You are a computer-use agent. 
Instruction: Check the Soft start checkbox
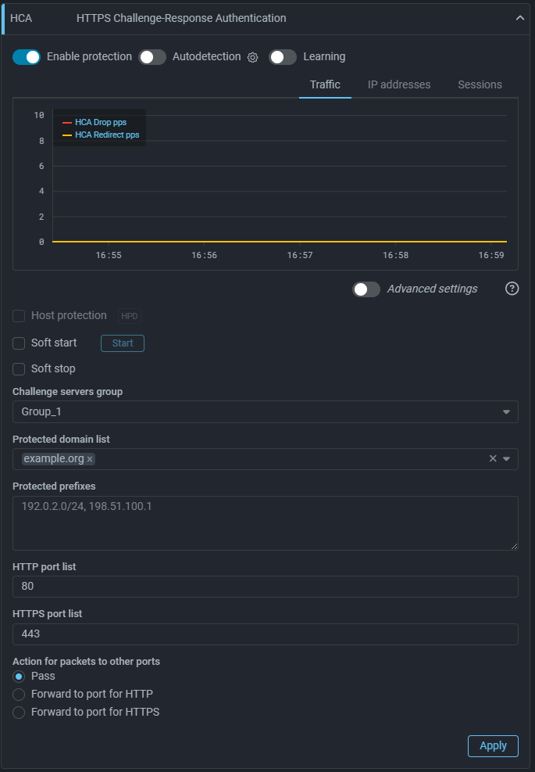(x=20, y=343)
